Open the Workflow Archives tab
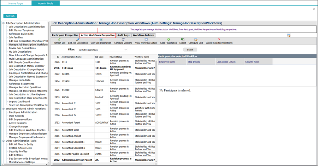Screen dimensions: 318x166 click(x=143, y=35)
